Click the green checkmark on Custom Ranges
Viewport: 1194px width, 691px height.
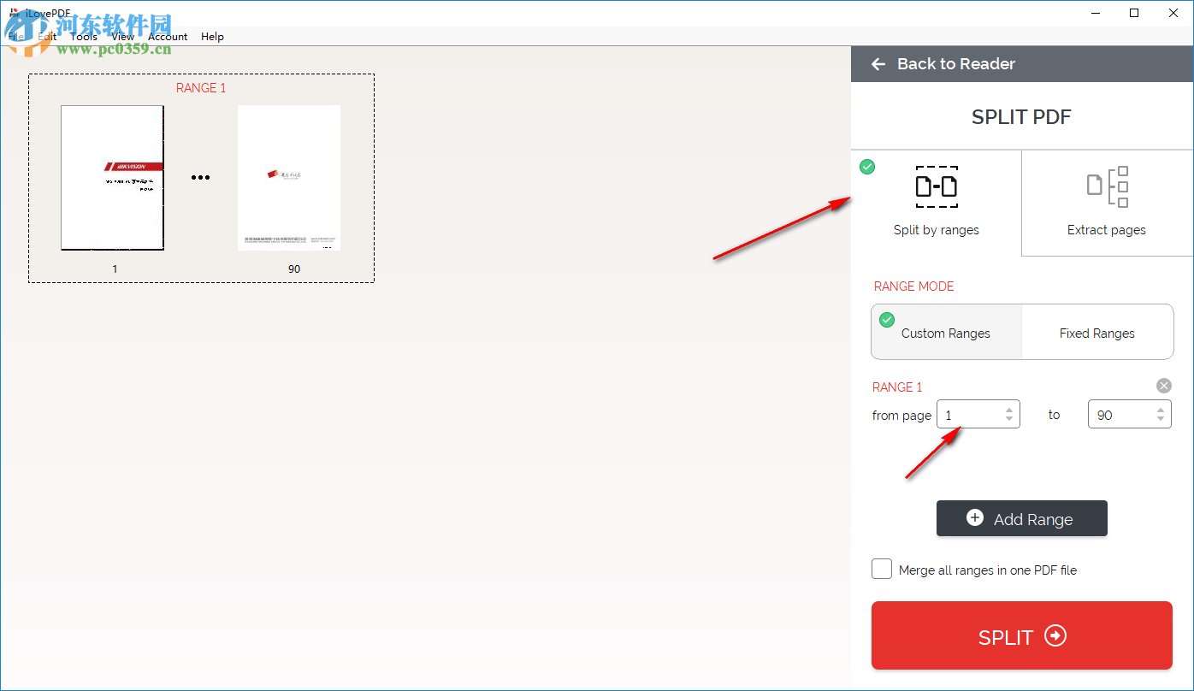tap(886, 319)
